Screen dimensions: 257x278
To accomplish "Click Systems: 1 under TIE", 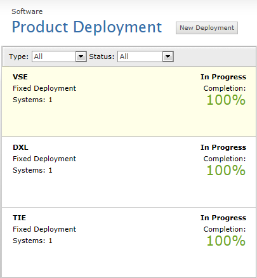I will (x=32, y=241).
